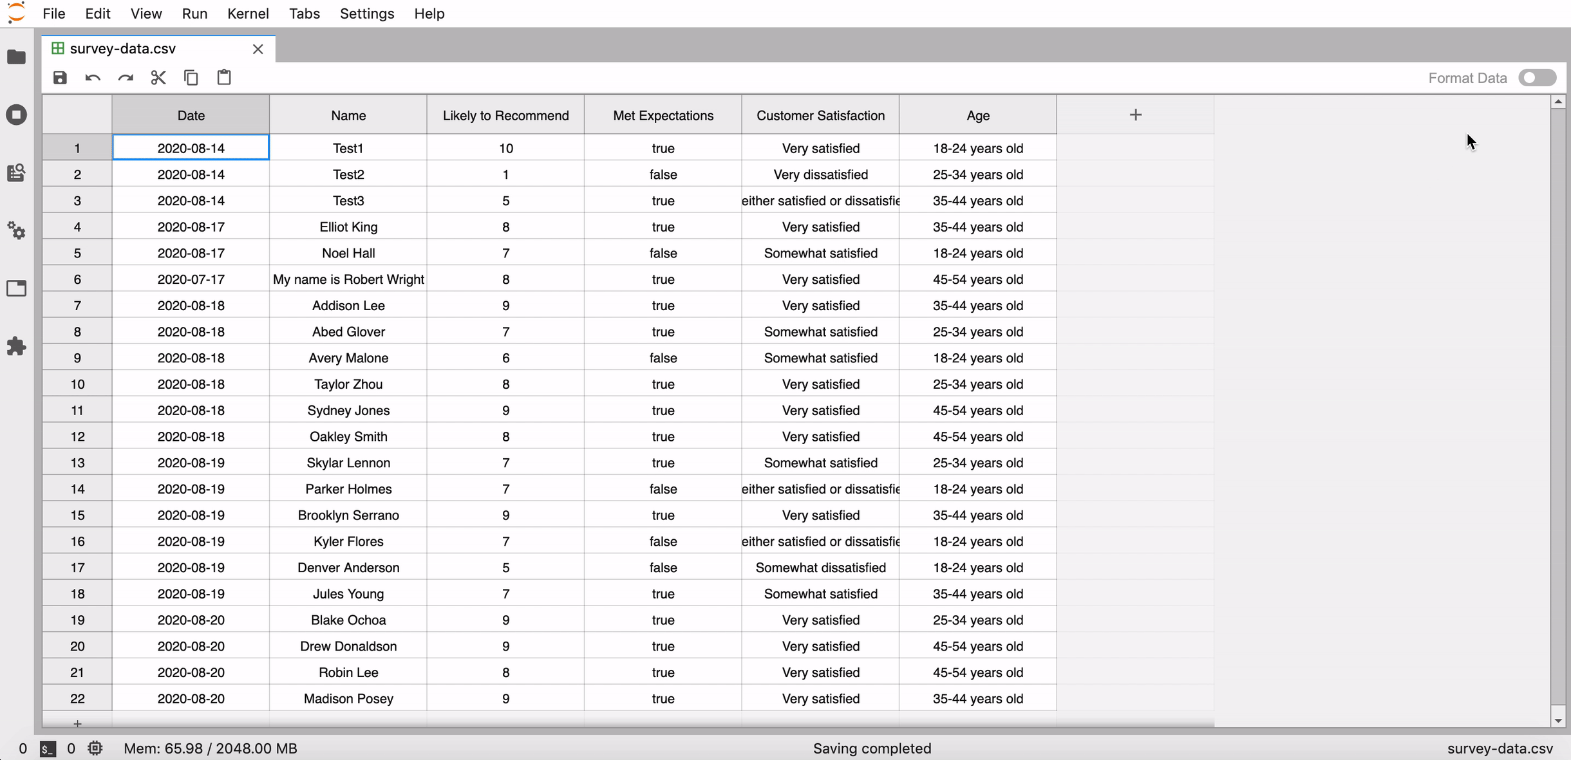Click the Paste clipboard icon
The image size is (1571, 760).
pos(224,78)
